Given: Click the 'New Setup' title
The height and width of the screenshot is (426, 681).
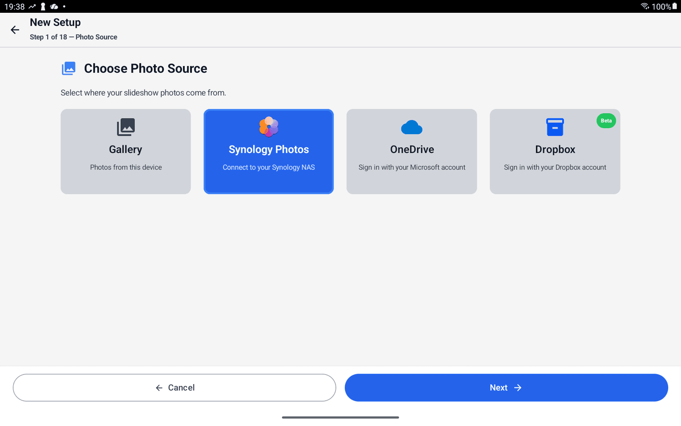Looking at the screenshot, I should click(55, 22).
